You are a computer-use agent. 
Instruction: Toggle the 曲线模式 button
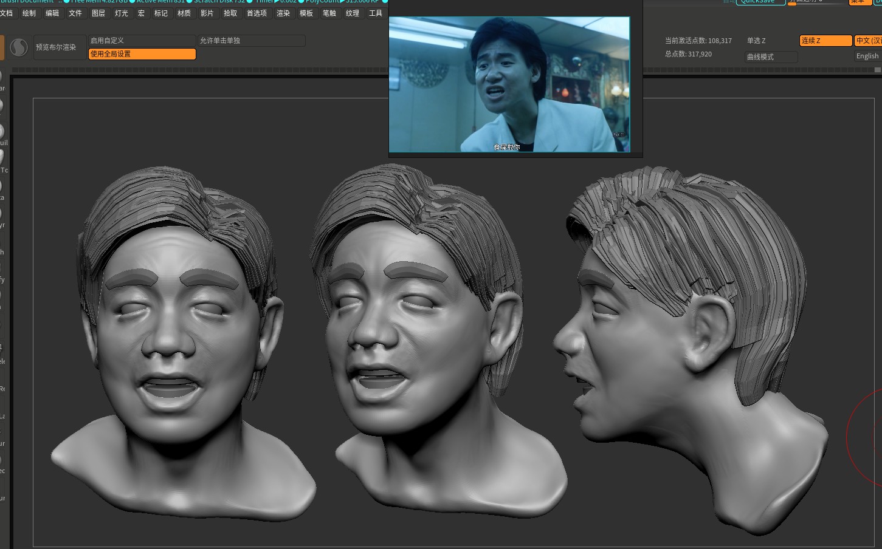tap(771, 57)
